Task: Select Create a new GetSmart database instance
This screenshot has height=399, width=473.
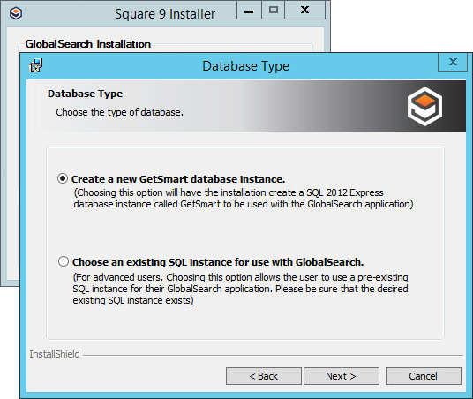Action: point(63,178)
